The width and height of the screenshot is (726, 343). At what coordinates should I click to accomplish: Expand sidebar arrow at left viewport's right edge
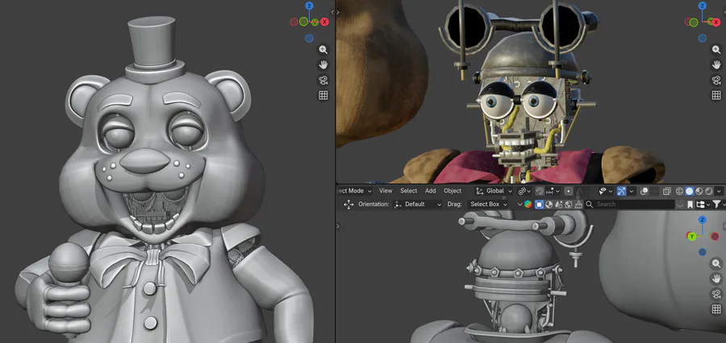pos(332,13)
